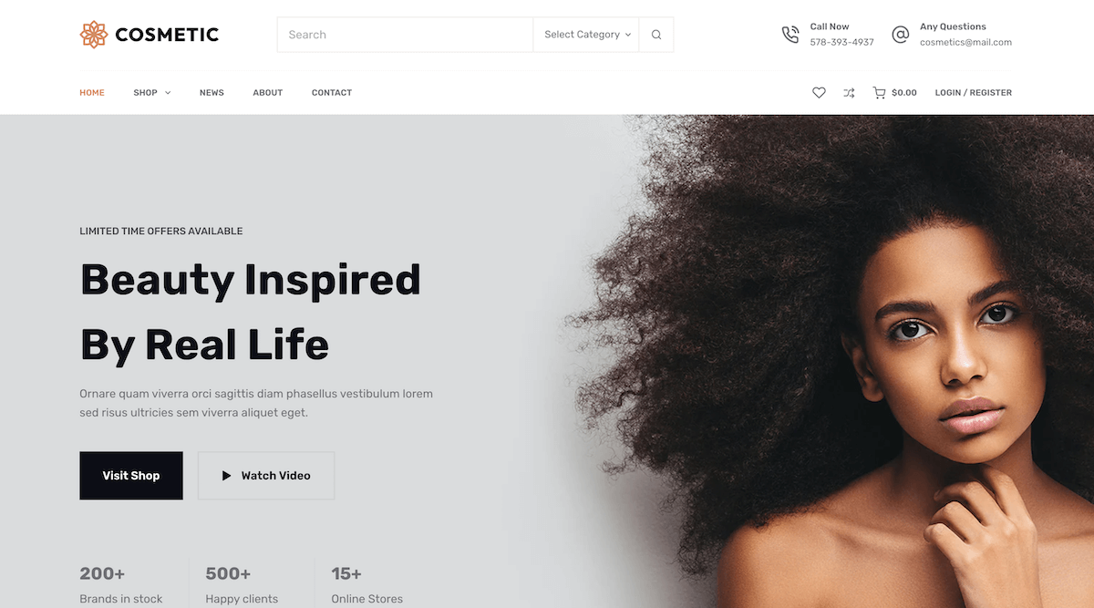Open the shopping cart icon
Viewport: 1094px width, 608px height.
pos(879,92)
